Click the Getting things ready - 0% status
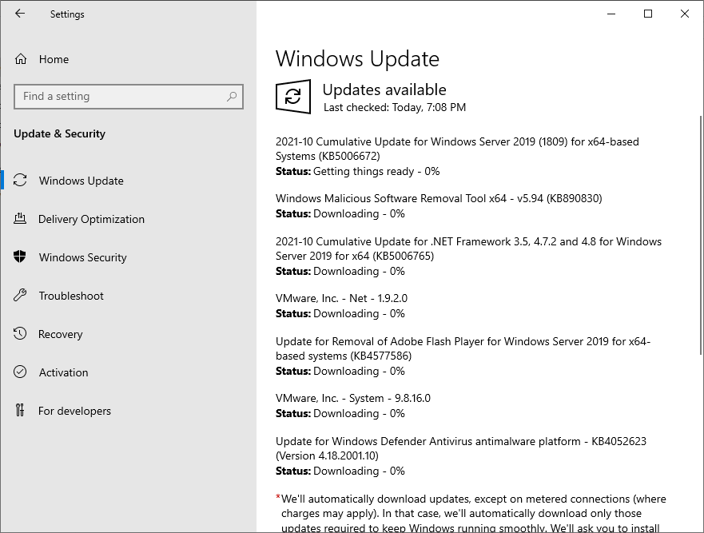Viewport: 704px width, 533px height. (x=376, y=171)
